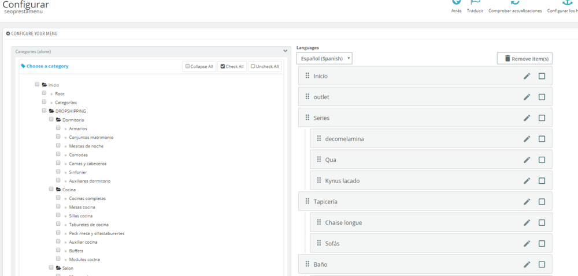Image resolution: width=578 pixels, height=276 pixels.
Task: Click the Configurar los hooks anchor icon
Action: 566,2
